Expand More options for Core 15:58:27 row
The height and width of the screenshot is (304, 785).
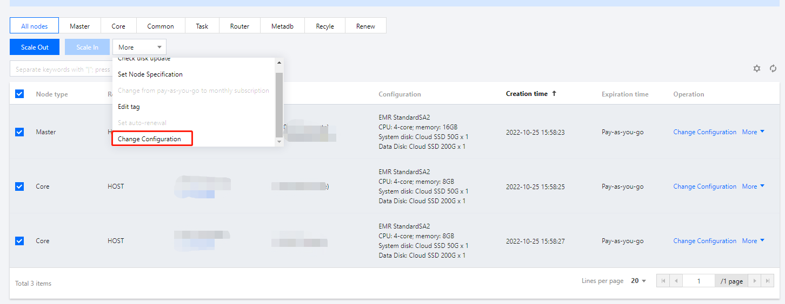[753, 241]
